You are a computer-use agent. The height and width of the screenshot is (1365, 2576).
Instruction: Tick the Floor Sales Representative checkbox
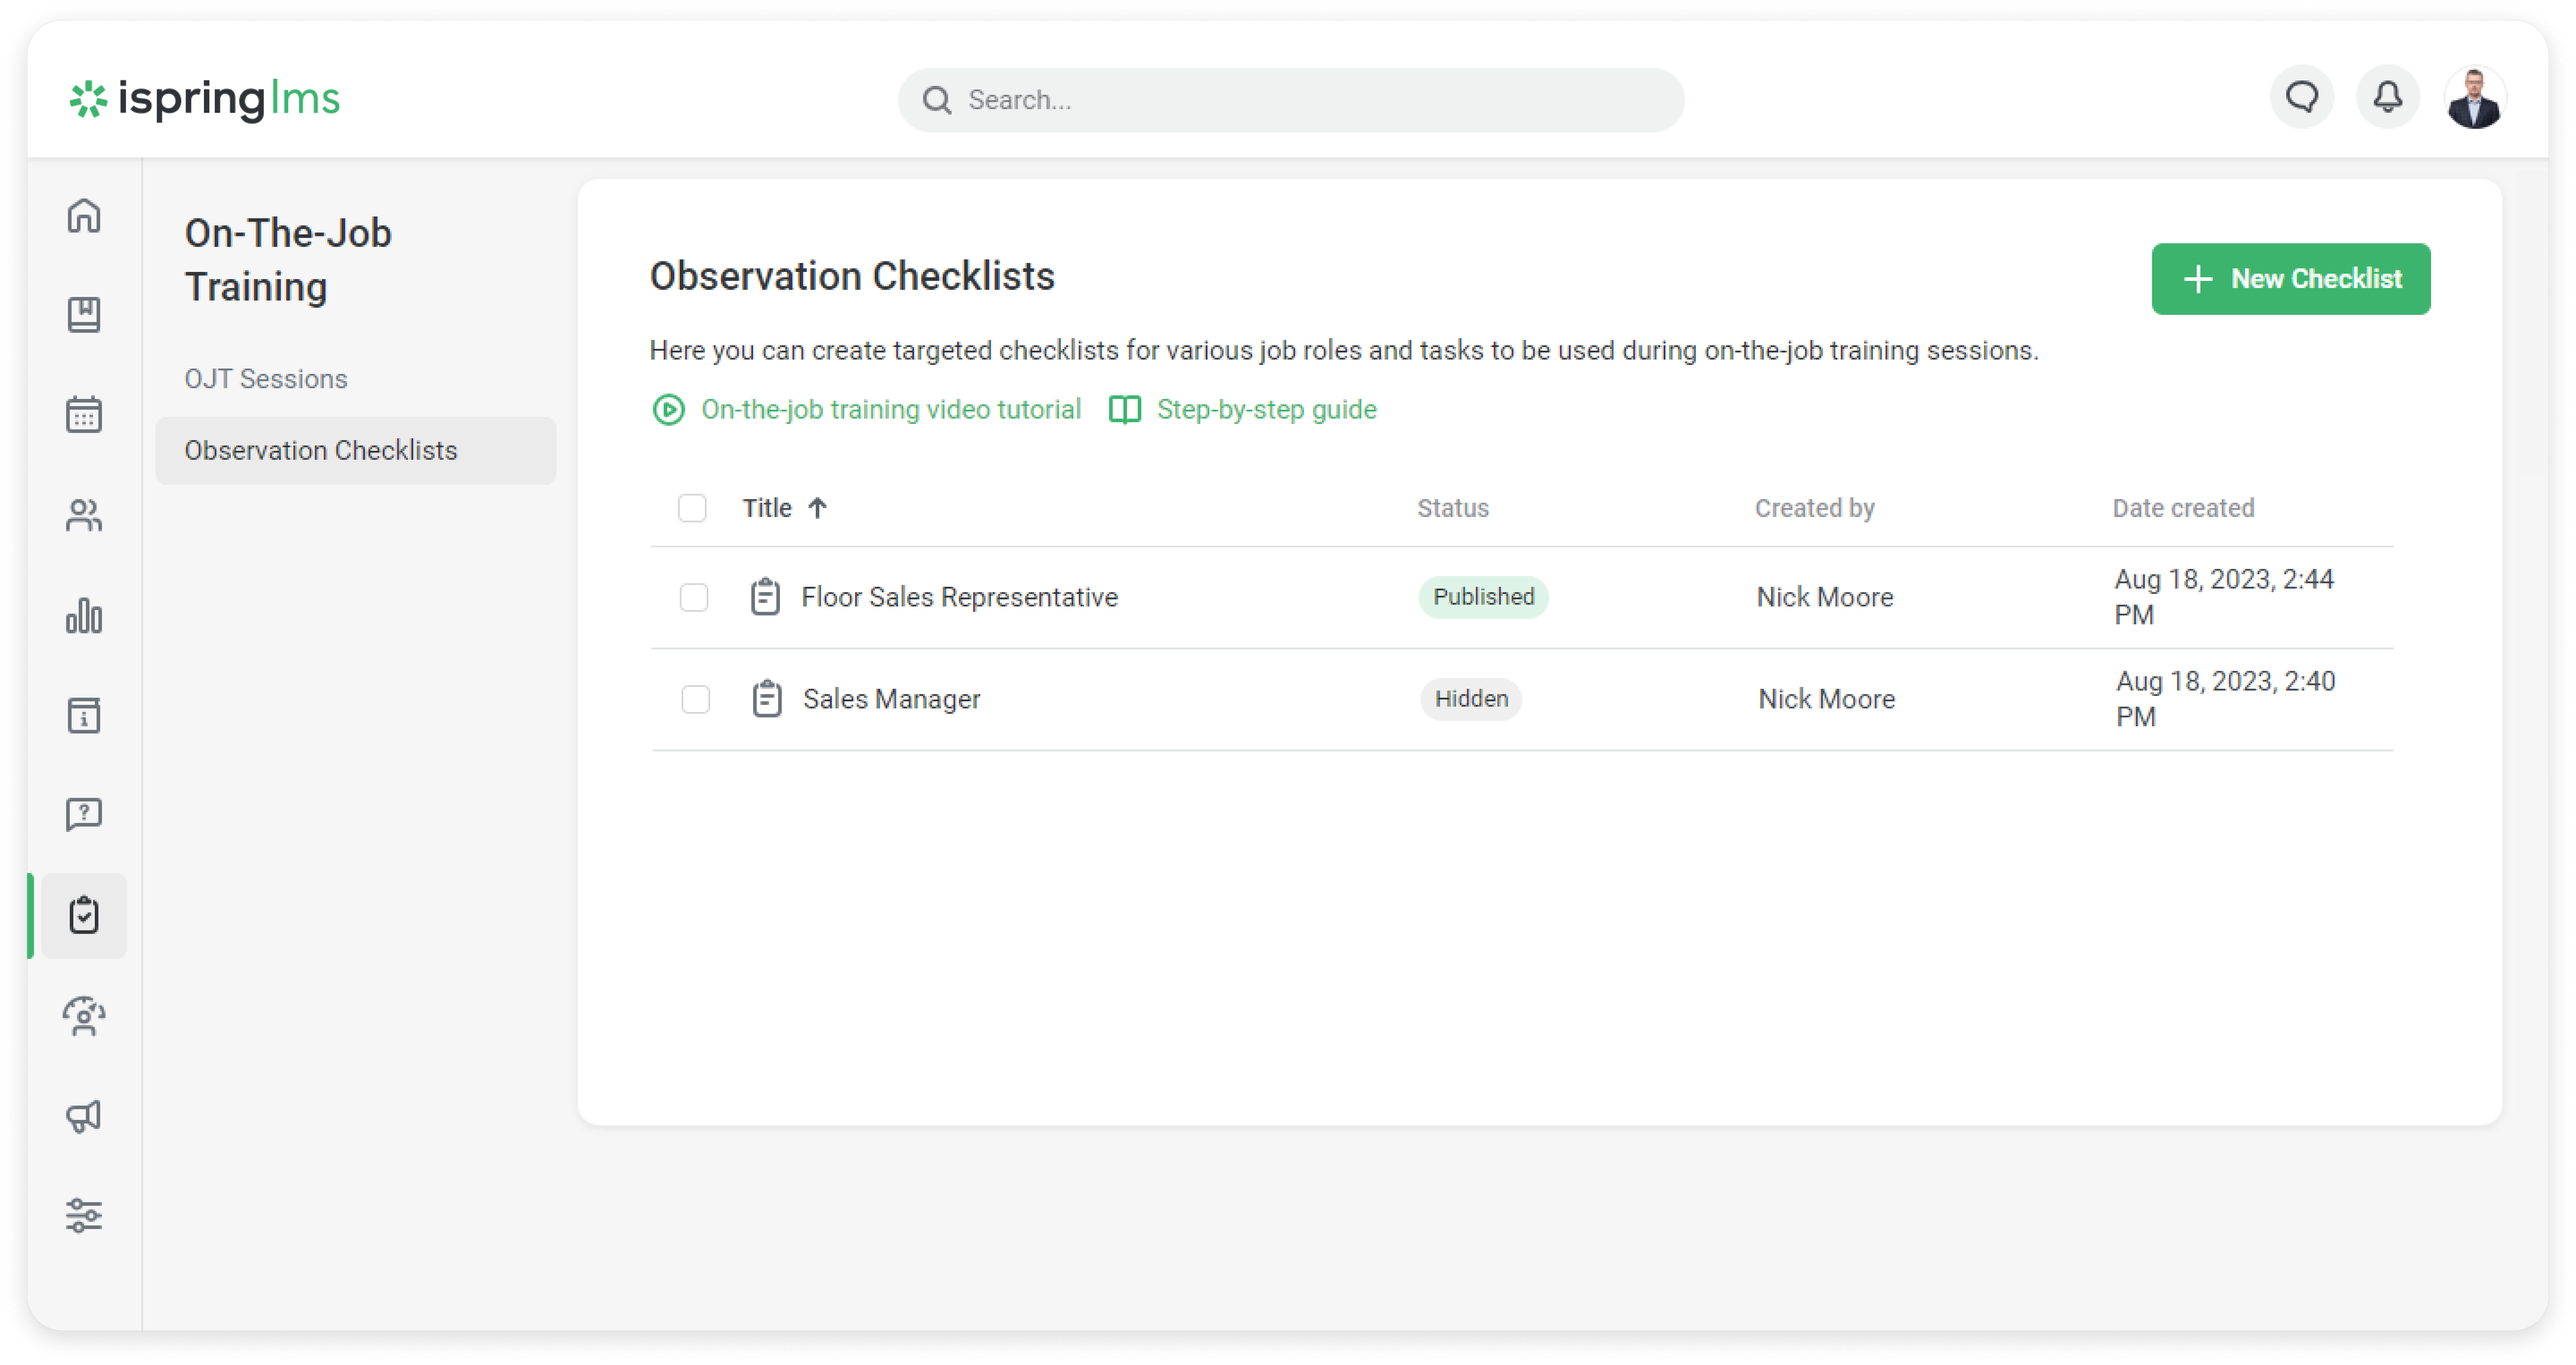click(x=694, y=597)
